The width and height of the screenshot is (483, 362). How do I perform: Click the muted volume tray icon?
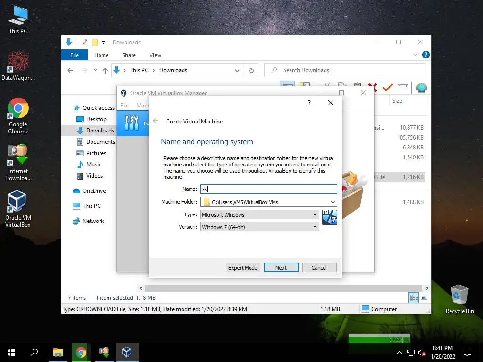click(422, 353)
